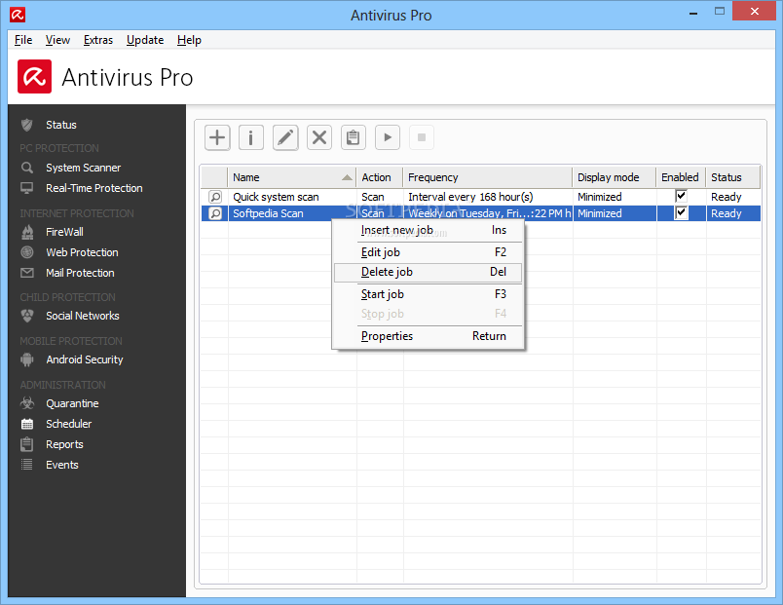Open the Update menu
783x605 pixels.
point(145,40)
